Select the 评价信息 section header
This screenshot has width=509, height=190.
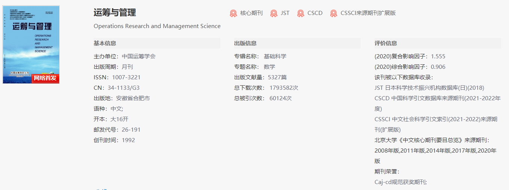[438, 43]
